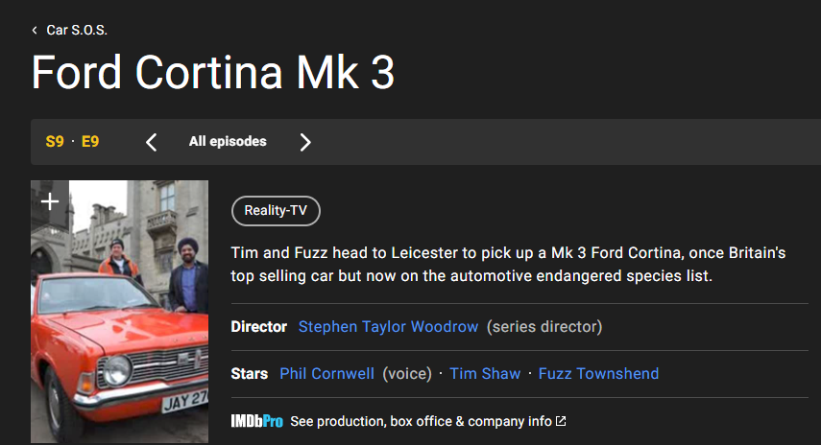The height and width of the screenshot is (445, 821).
Task: Open the All episodes list
Action: (228, 142)
